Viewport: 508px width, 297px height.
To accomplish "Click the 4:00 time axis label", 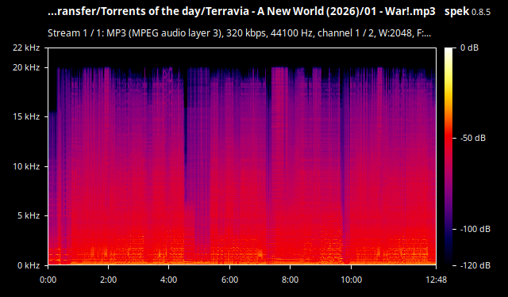I will (x=169, y=280).
